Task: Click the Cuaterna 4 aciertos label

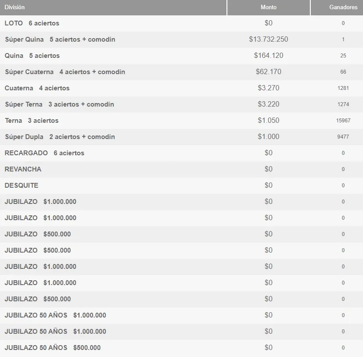Action: 36,88
